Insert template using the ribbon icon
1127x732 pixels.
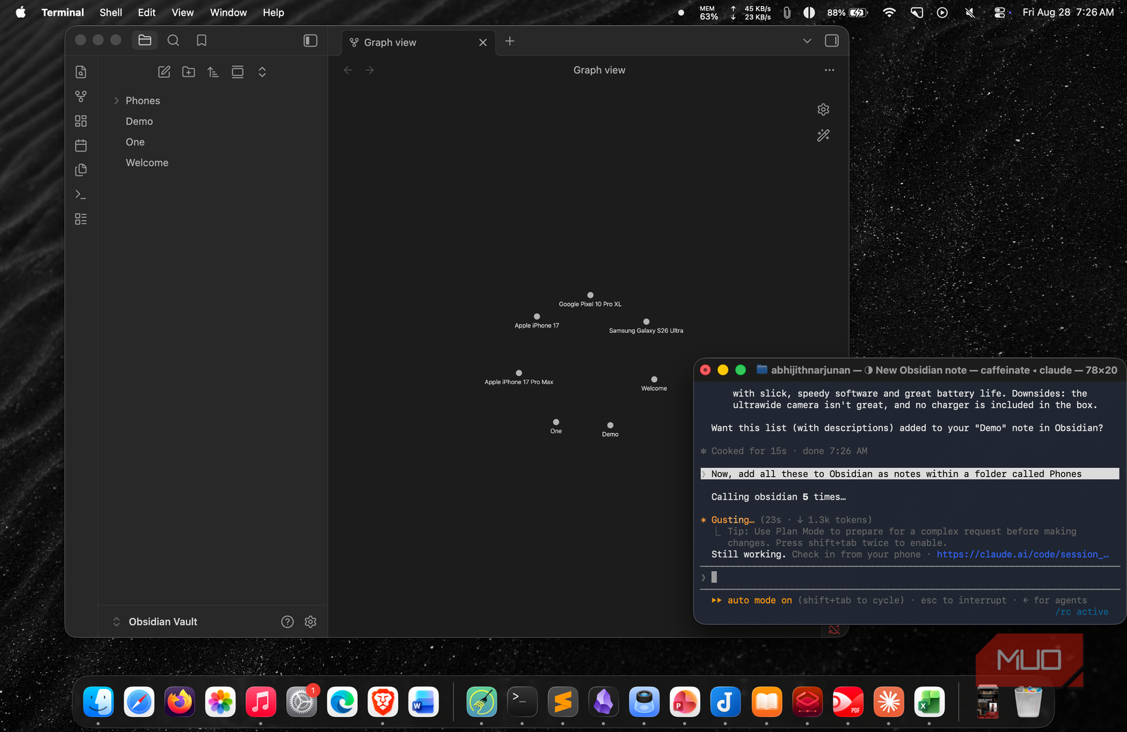point(81,170)
